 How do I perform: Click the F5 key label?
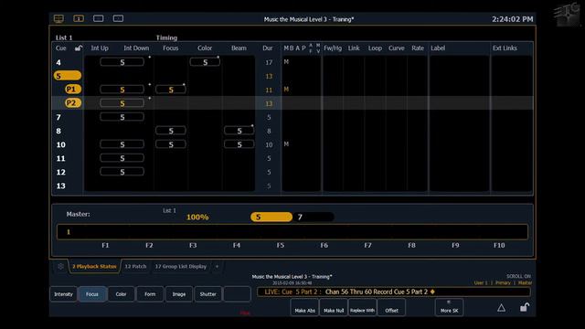pos(281,245)
